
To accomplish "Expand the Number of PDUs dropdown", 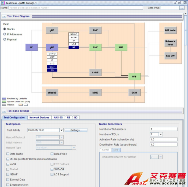I will 161,134.
